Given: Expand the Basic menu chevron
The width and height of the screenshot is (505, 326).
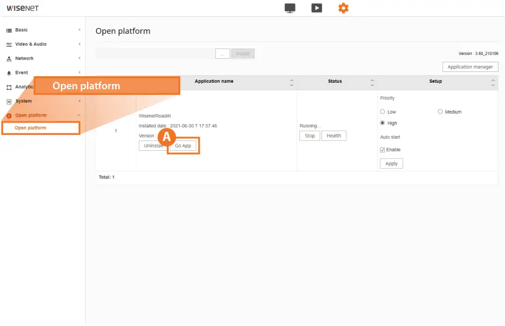Looking at the screenshot, I should (x=79, y=29).
